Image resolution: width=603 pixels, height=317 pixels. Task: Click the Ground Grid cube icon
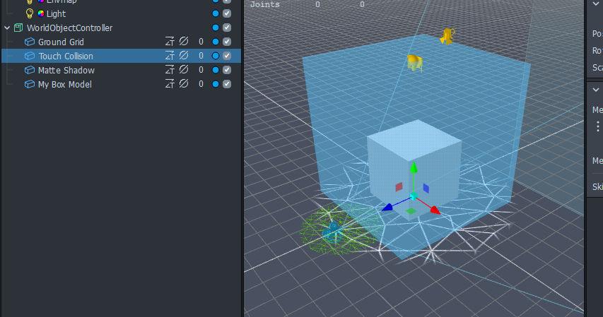pyautogui.click(x=30, y=42)
